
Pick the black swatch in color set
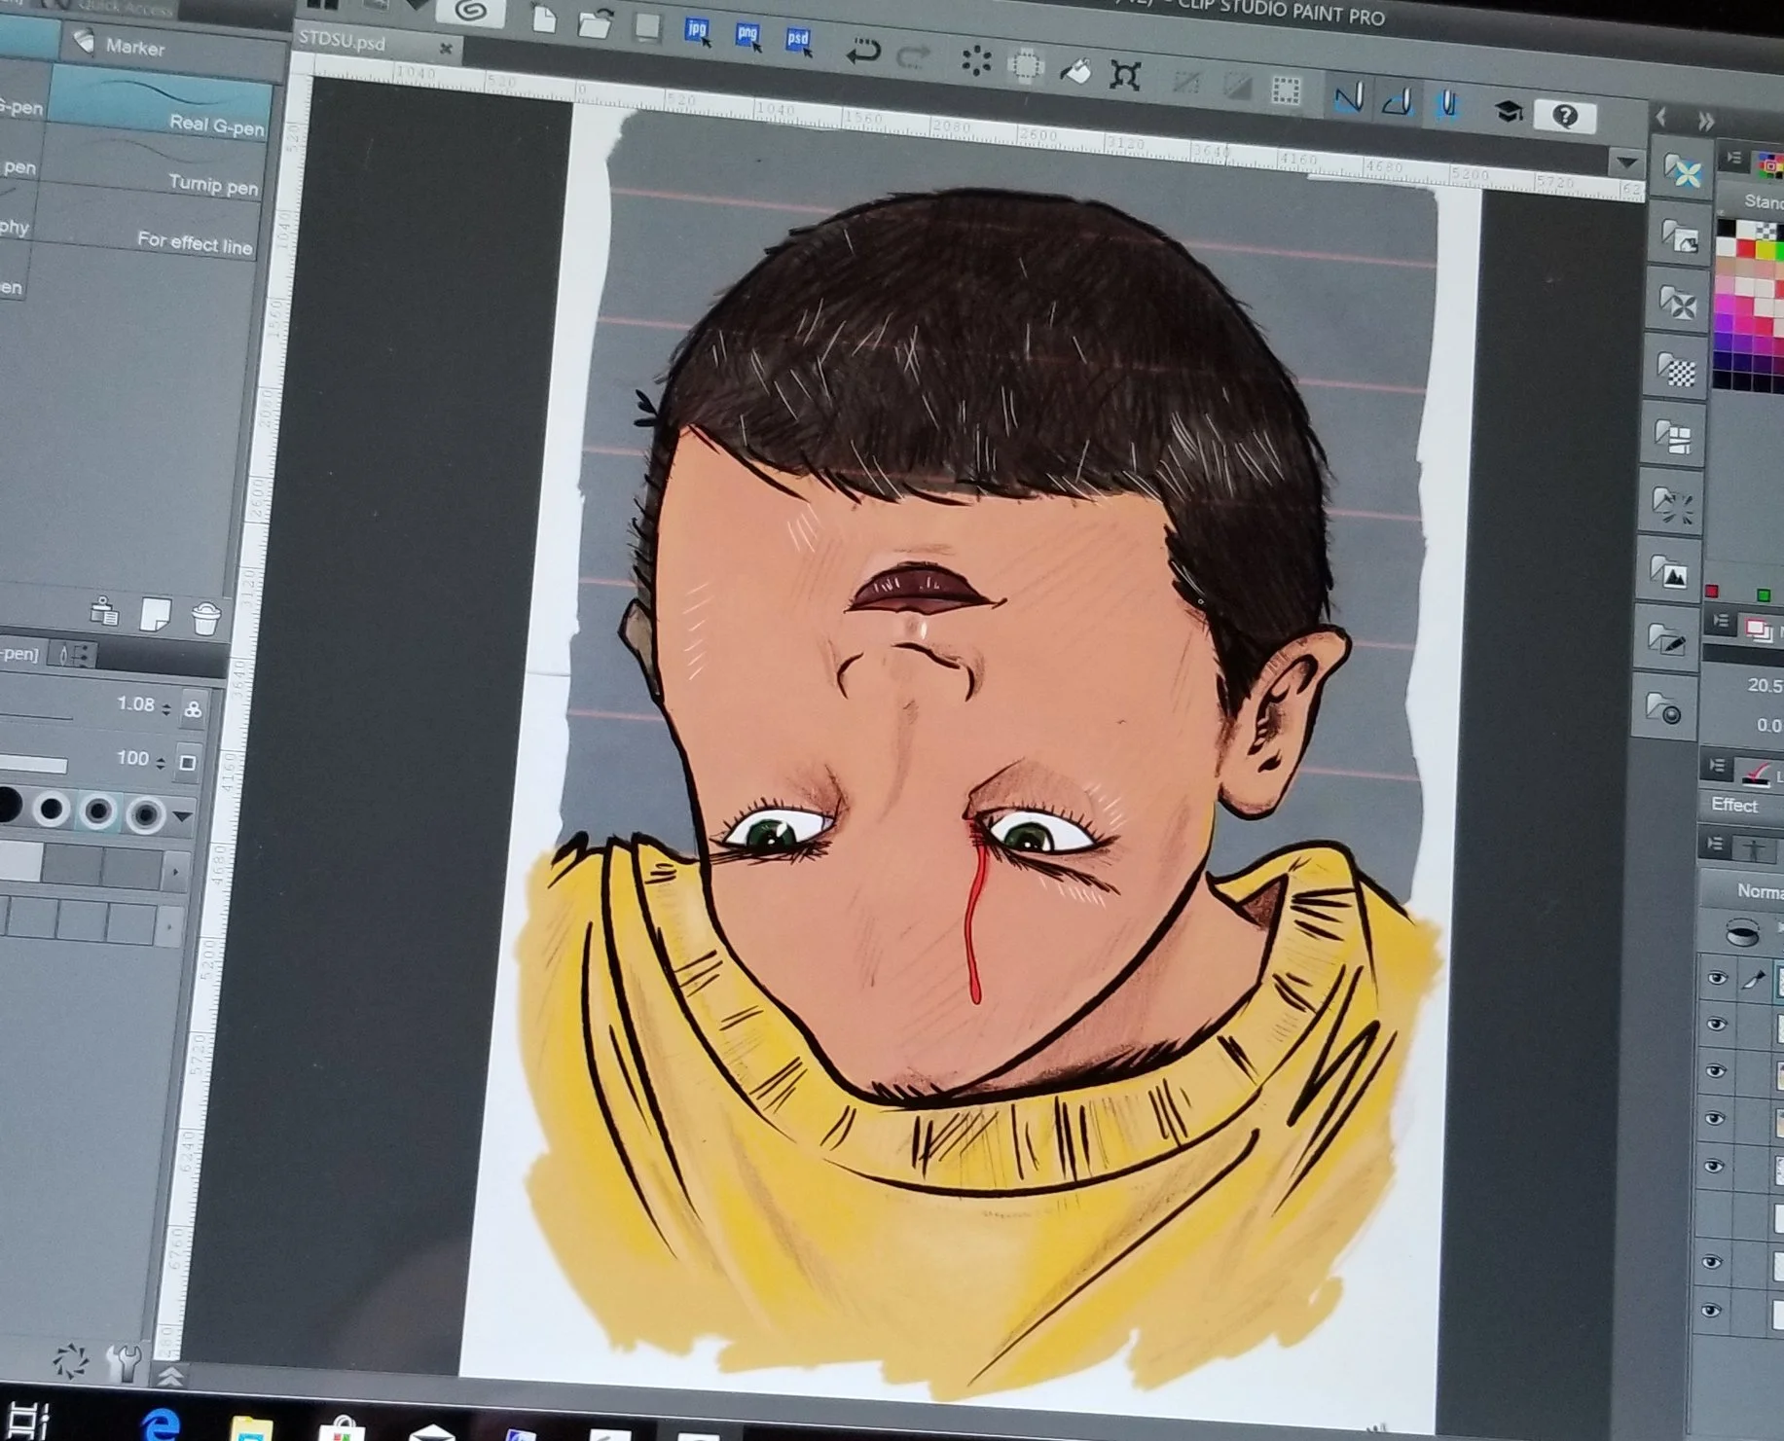point(1726,230)
